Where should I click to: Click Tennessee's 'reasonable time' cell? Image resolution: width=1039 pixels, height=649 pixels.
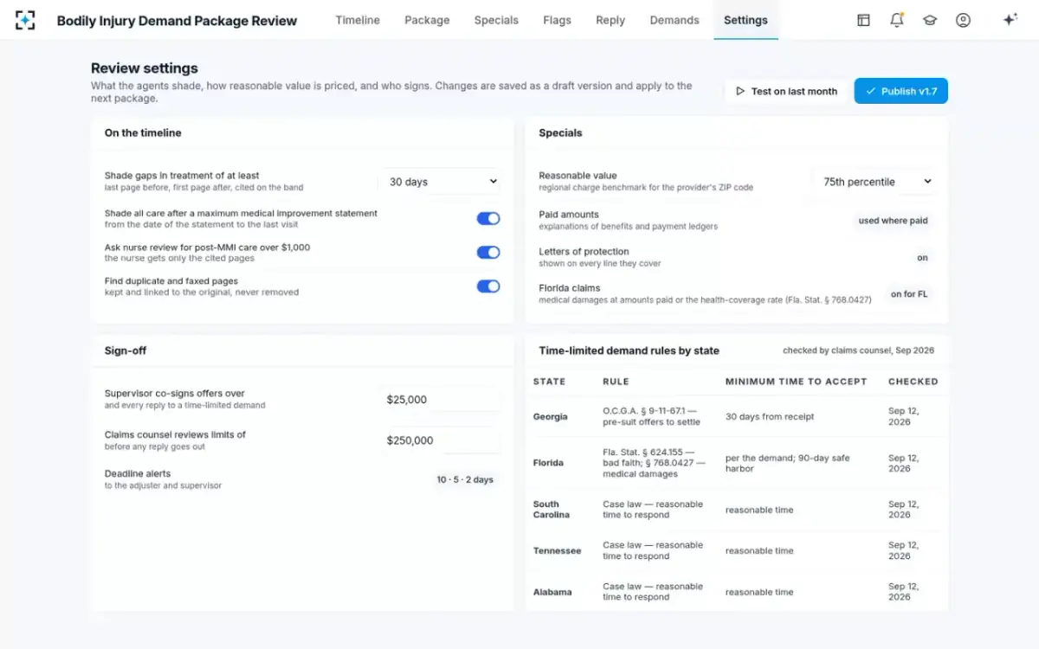point(759,551)
